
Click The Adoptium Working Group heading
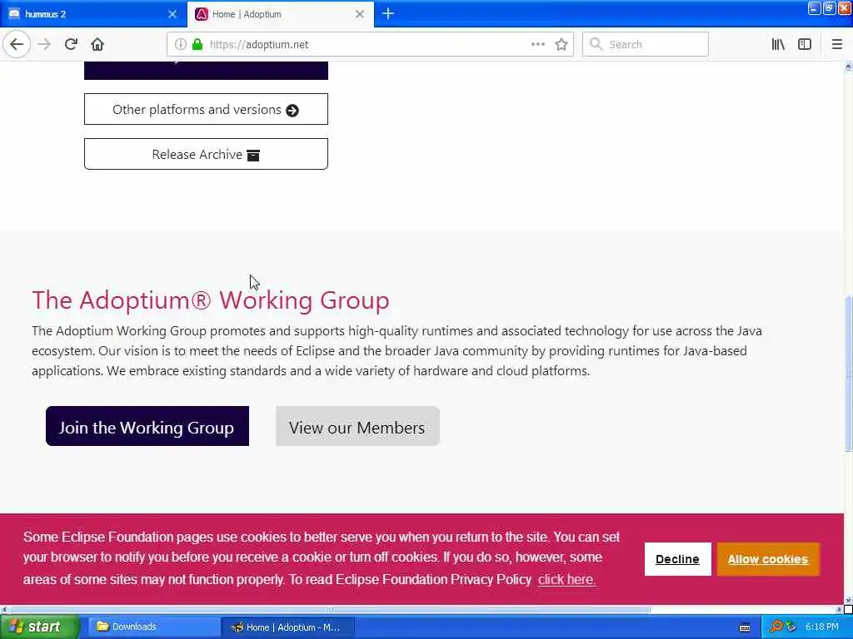click(x=211, y=300)
